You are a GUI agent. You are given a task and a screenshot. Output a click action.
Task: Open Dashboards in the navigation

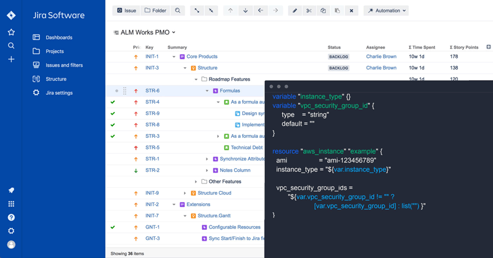[x=59, y=38]
